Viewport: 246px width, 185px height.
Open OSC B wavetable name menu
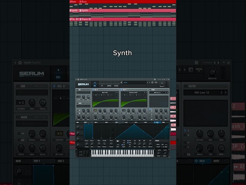(x=133, y=92)
